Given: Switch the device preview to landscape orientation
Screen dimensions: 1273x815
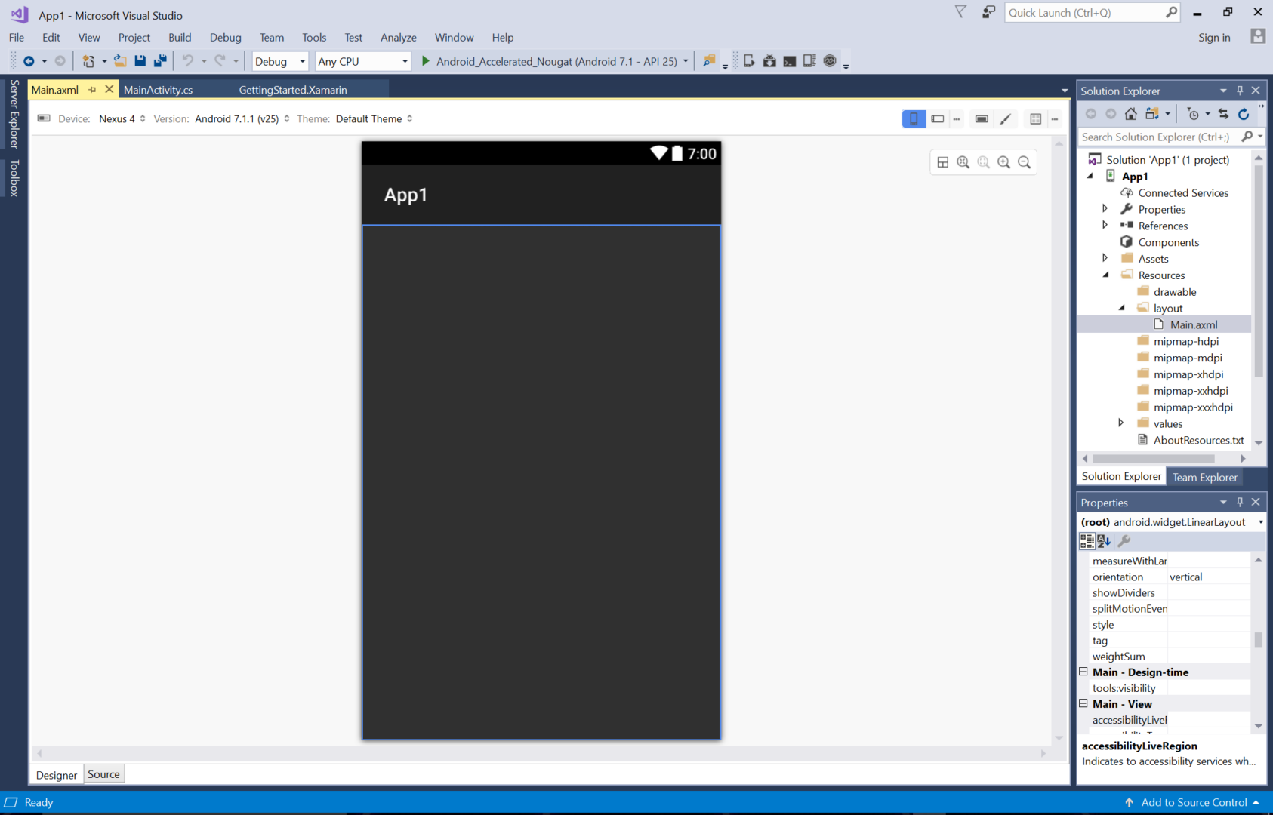Looking at the screenshot, I should click(x=937, y=118).
